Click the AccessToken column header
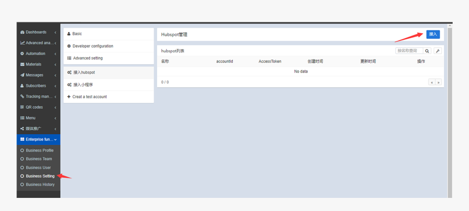The height and width of the screenshot is (211, 469). click(270, 62)
